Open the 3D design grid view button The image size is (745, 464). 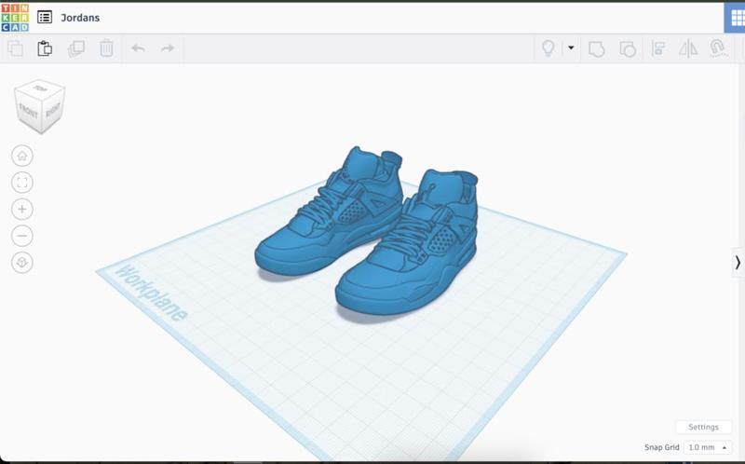point(736,18)
